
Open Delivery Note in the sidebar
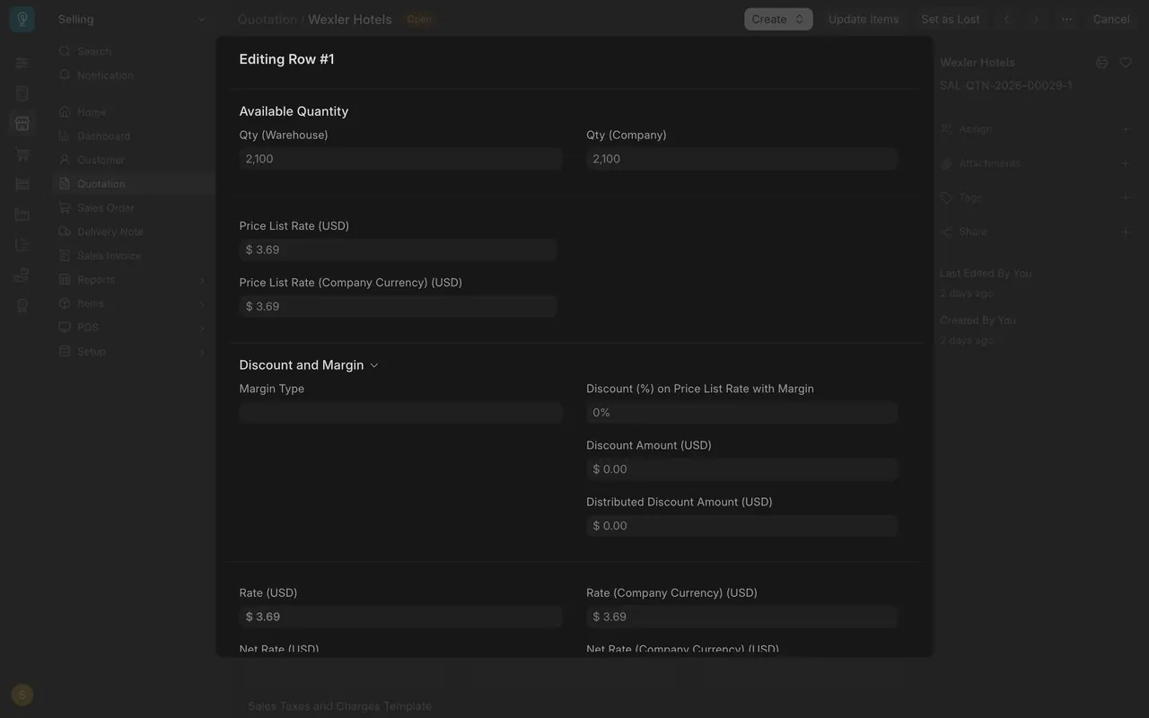pos(133,232)
